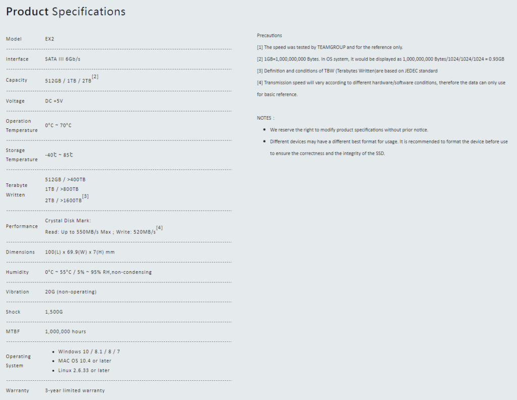Click the 1,500G shock value
The image size is (517, 400).
[54, 312]
